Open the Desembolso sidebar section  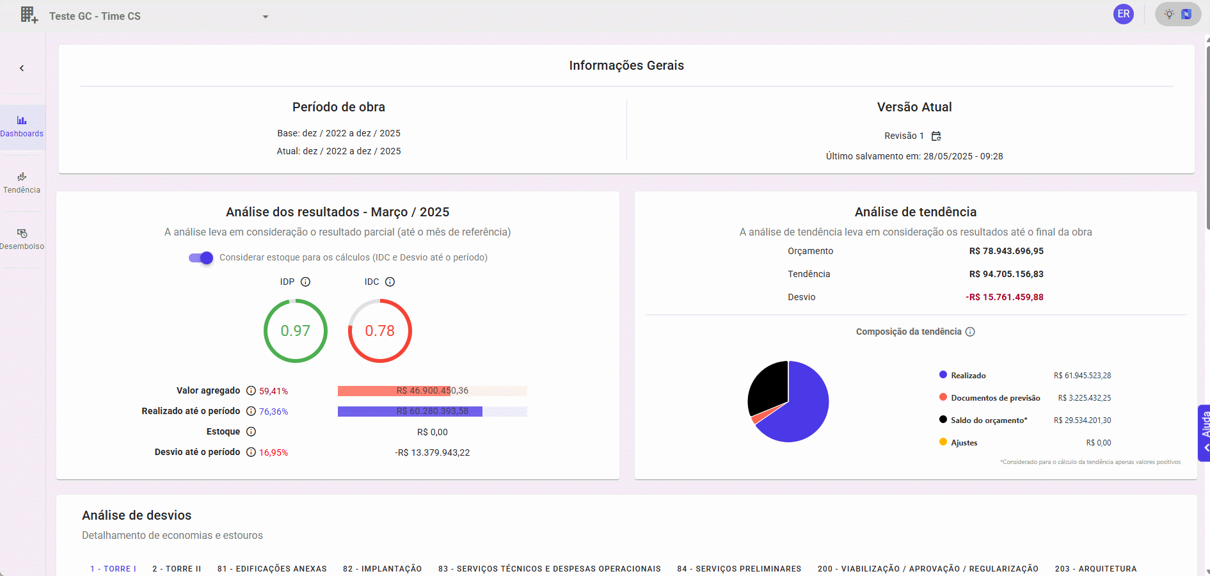pyautogui.click(x=22, y=239)
